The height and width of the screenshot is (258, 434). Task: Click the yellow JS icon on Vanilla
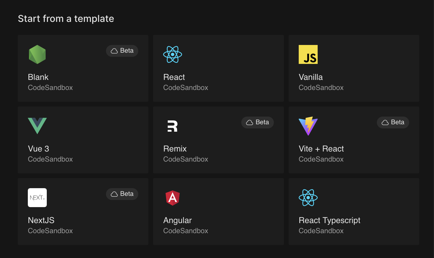[x=308, y=54]
